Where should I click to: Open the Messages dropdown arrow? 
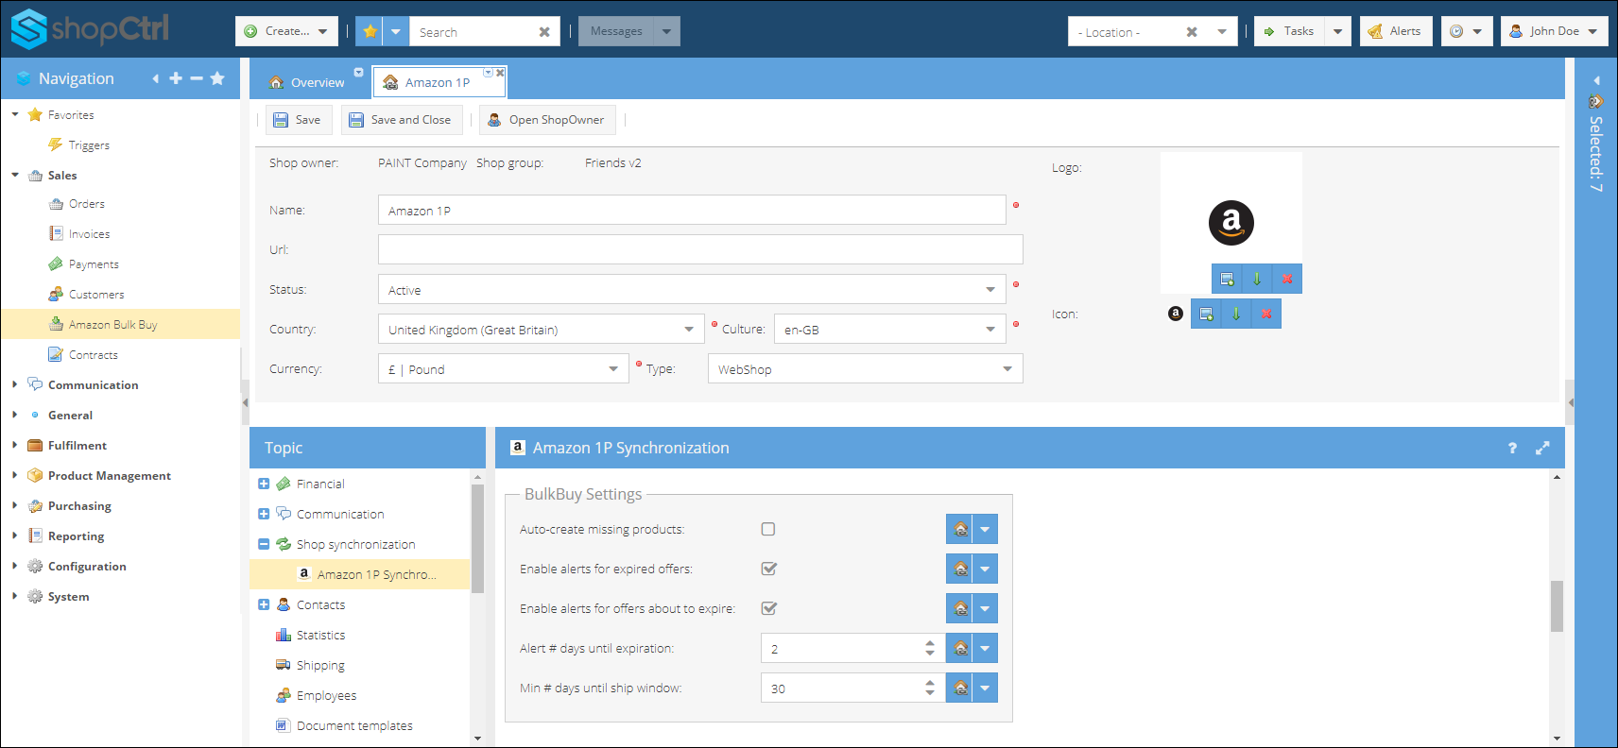[x=666, y=31]
